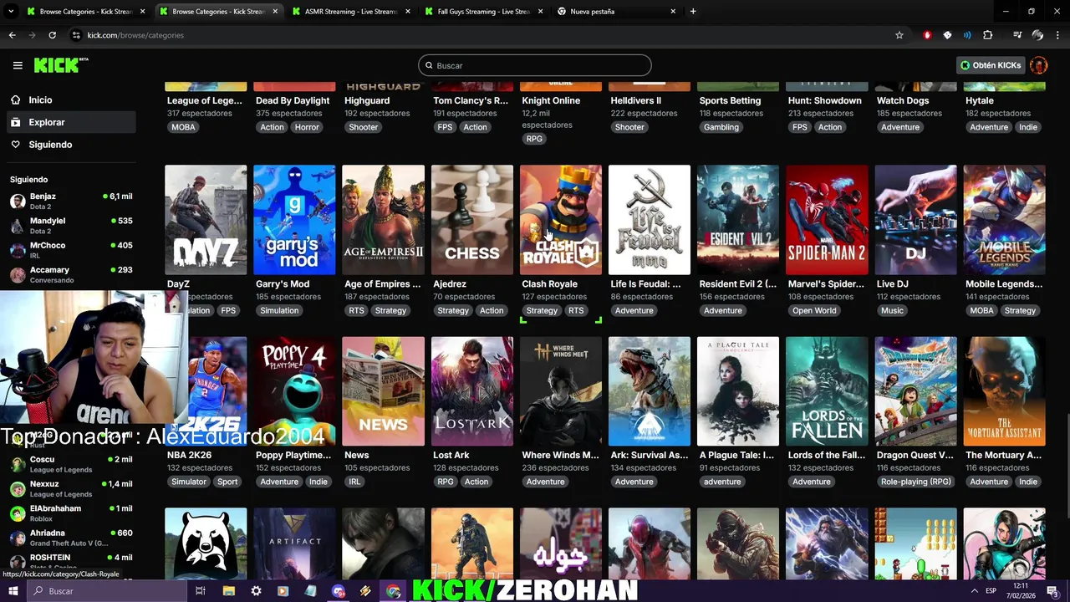
Task: Open Mandylet's channel in the following list
Action: tap(70, 226)
